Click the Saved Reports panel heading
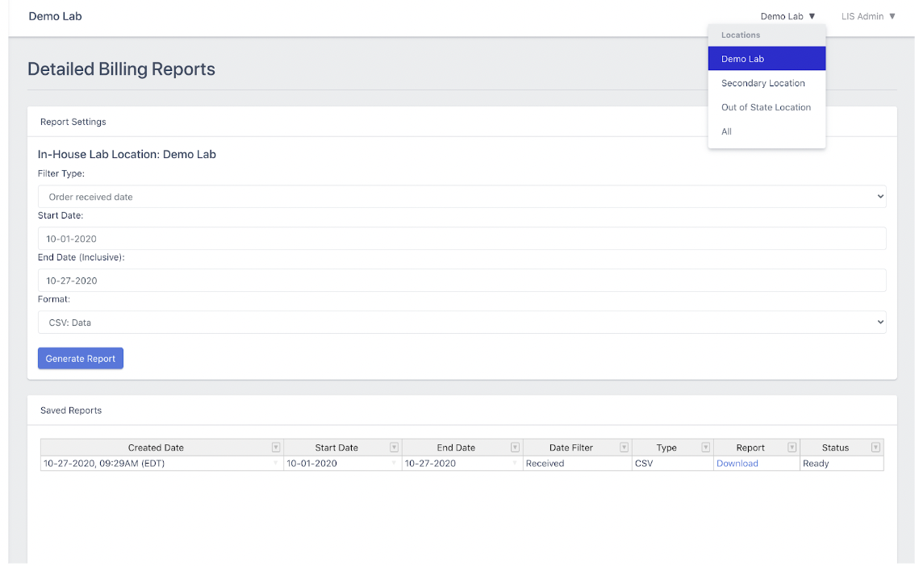This screenshot has width=915, height=566. pos(71,410)
